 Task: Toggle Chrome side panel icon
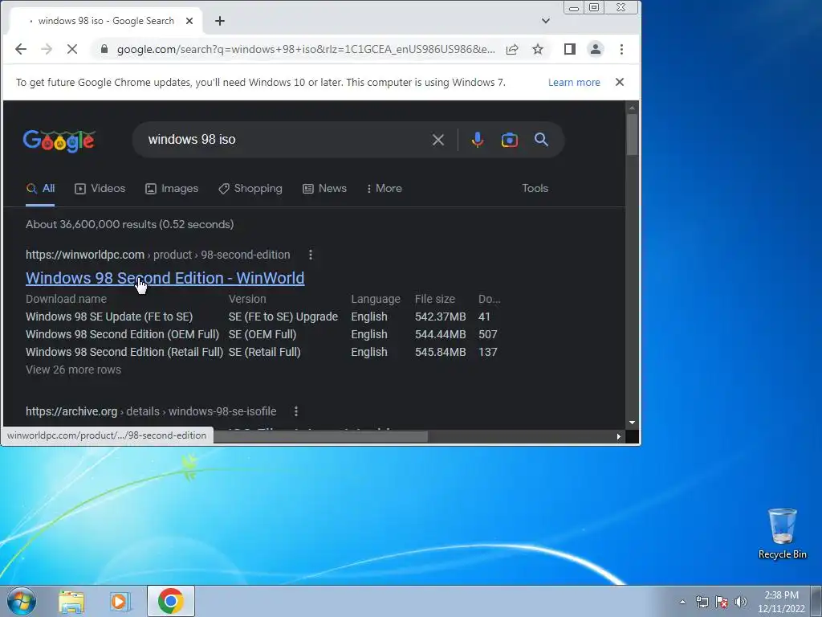(x=570, y=49)
